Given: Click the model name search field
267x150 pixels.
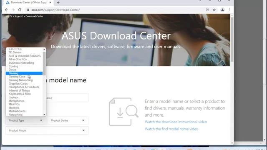Looking at the screenshot, I should pos(67,98).
